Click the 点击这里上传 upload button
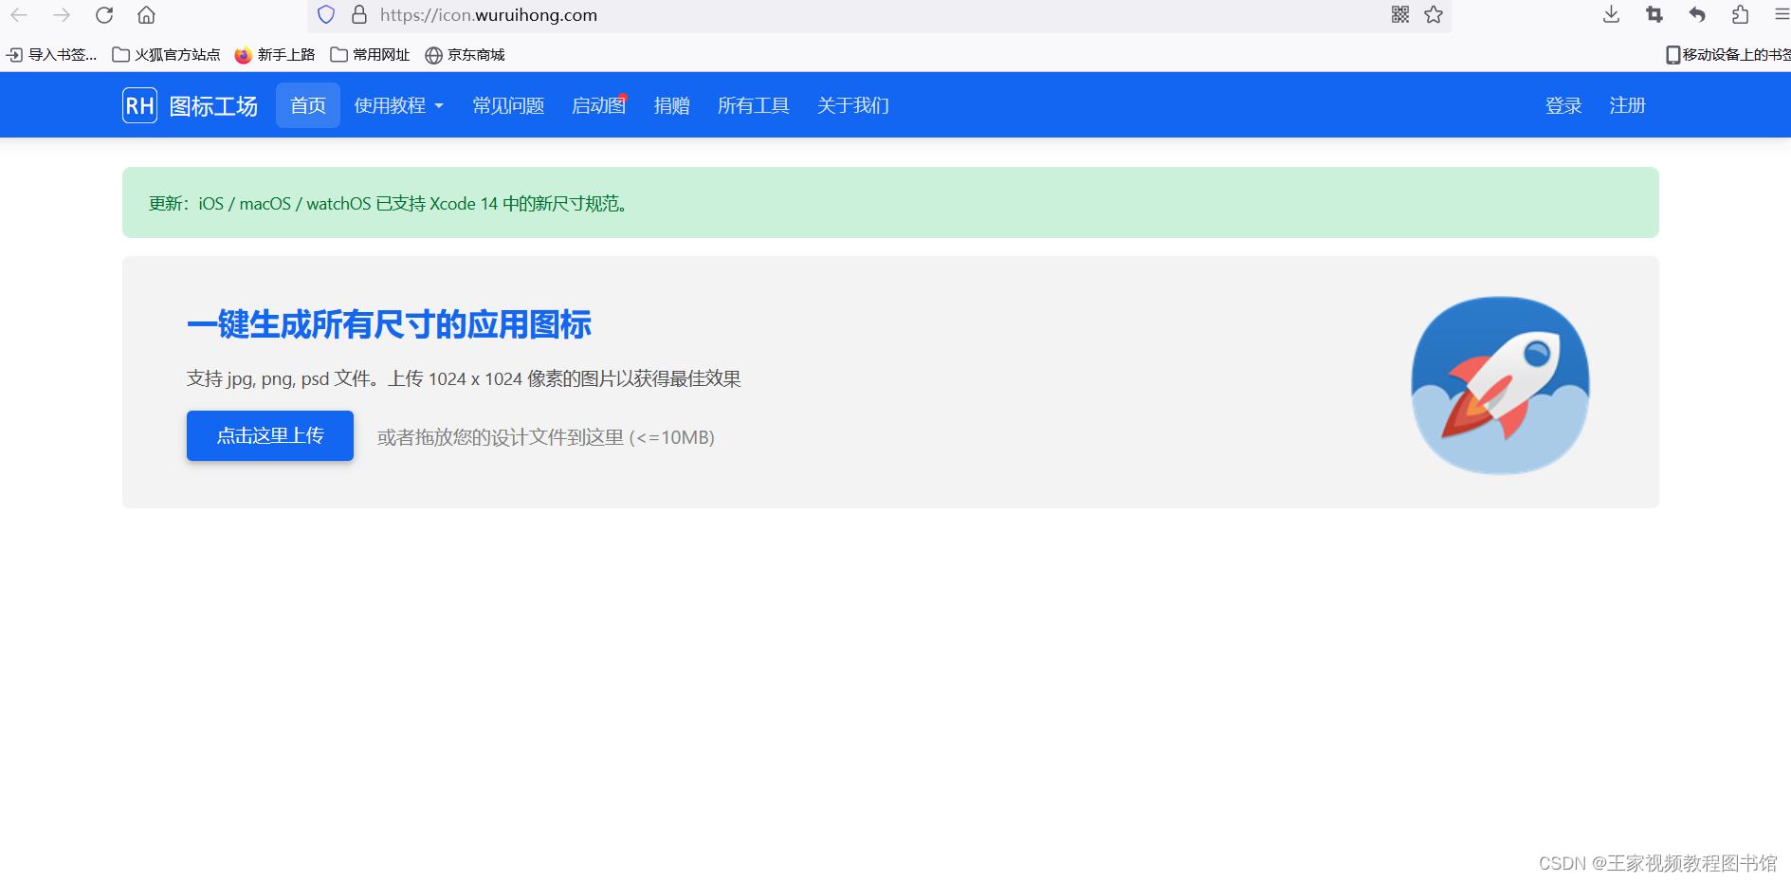 269,435
